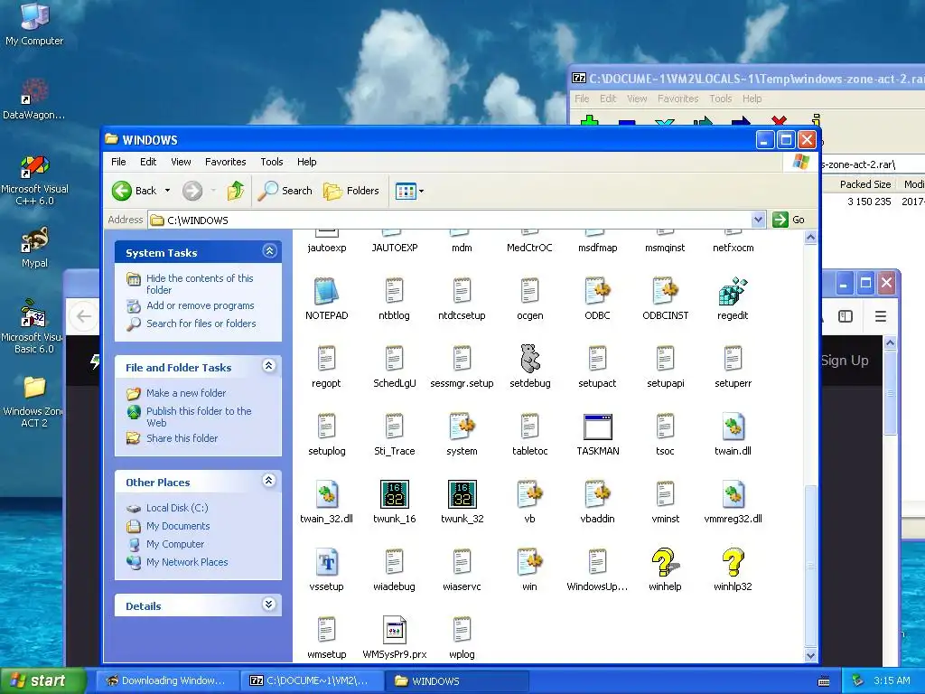Open the View menu in WINDOWS explorer
The height and width of the screenshot is (694, 925).
[x=181, y=162]
